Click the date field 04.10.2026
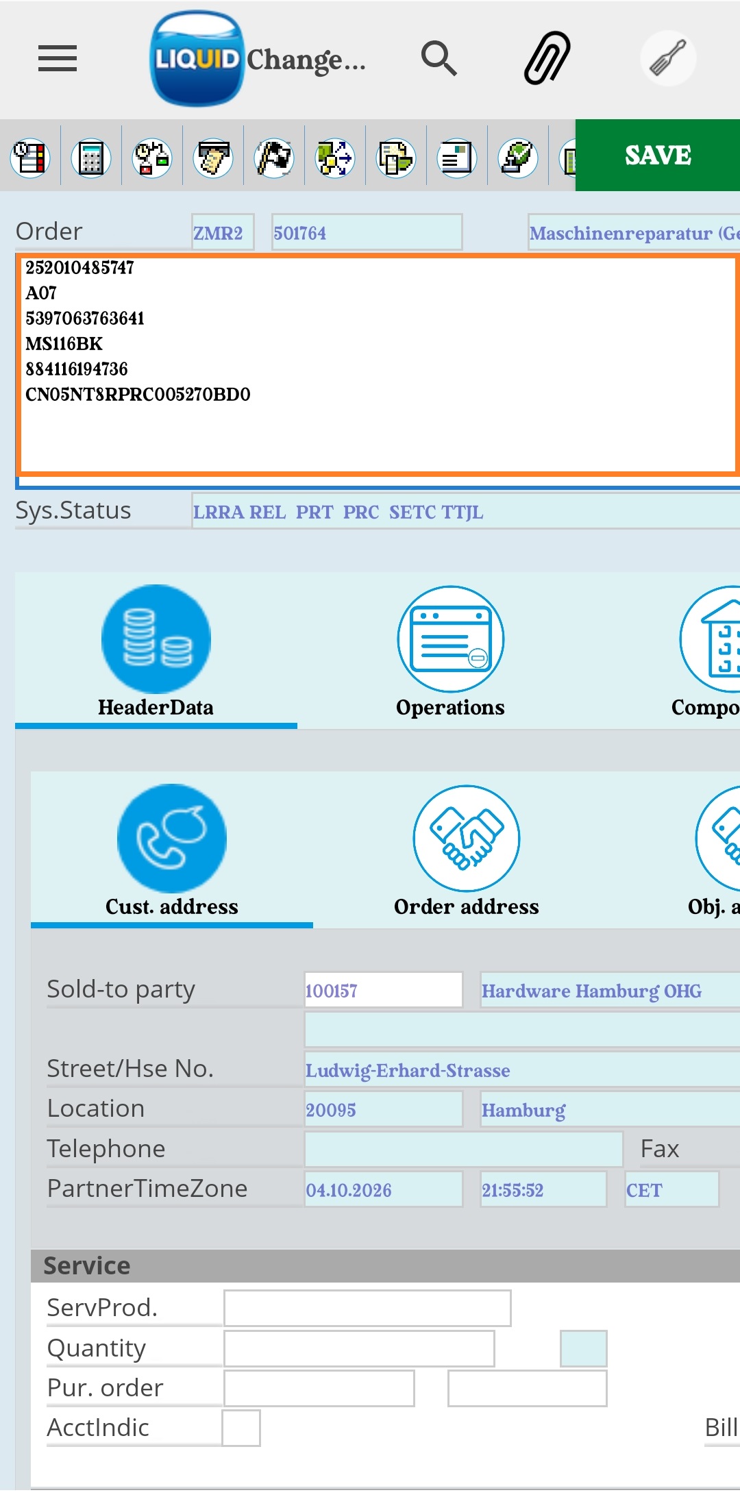740x1497 pixels. click(x=384, y=1189)
